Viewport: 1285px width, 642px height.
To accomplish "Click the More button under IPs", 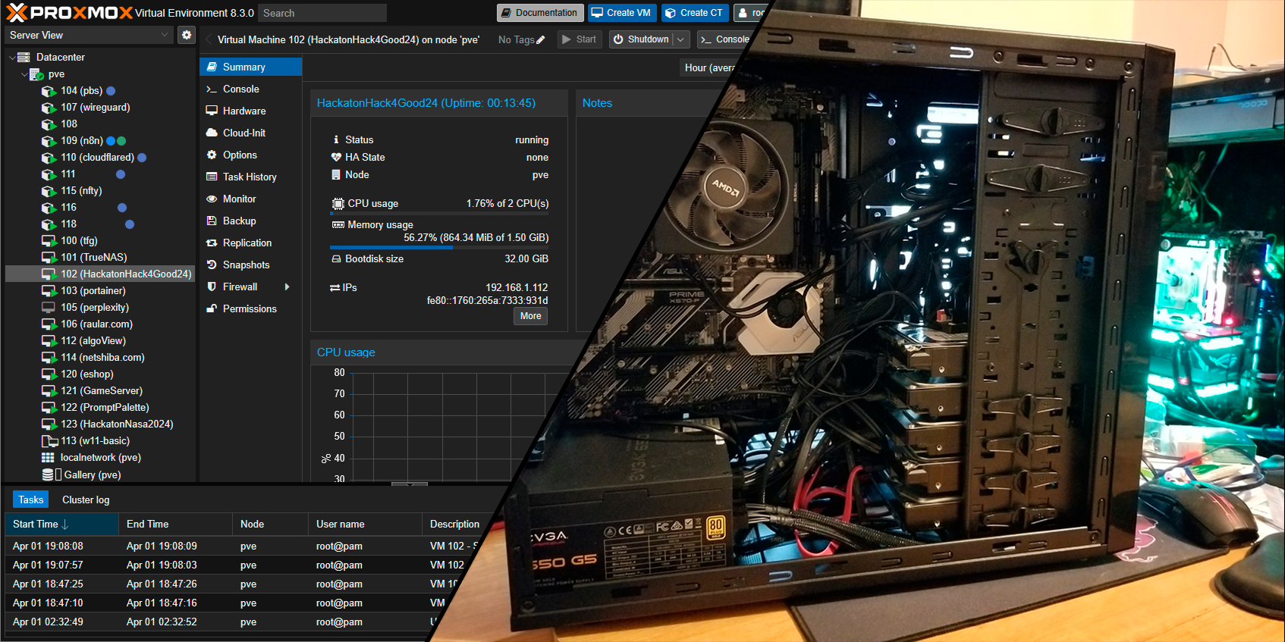I will click(x=530, y=316).
